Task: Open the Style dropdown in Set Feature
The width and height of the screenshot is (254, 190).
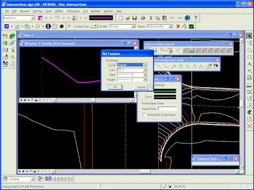Action: tap(145, 74)
